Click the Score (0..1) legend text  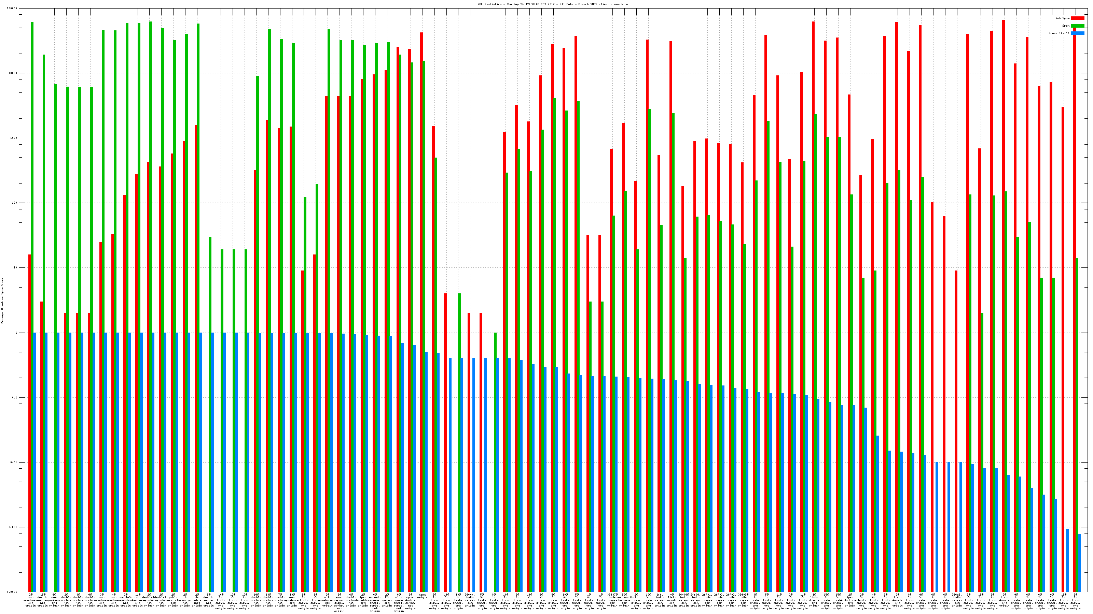point(1059,33)
